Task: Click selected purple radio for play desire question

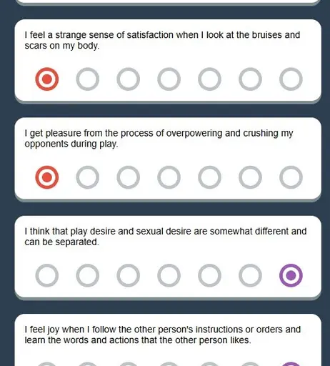Action: click(291, 275)
